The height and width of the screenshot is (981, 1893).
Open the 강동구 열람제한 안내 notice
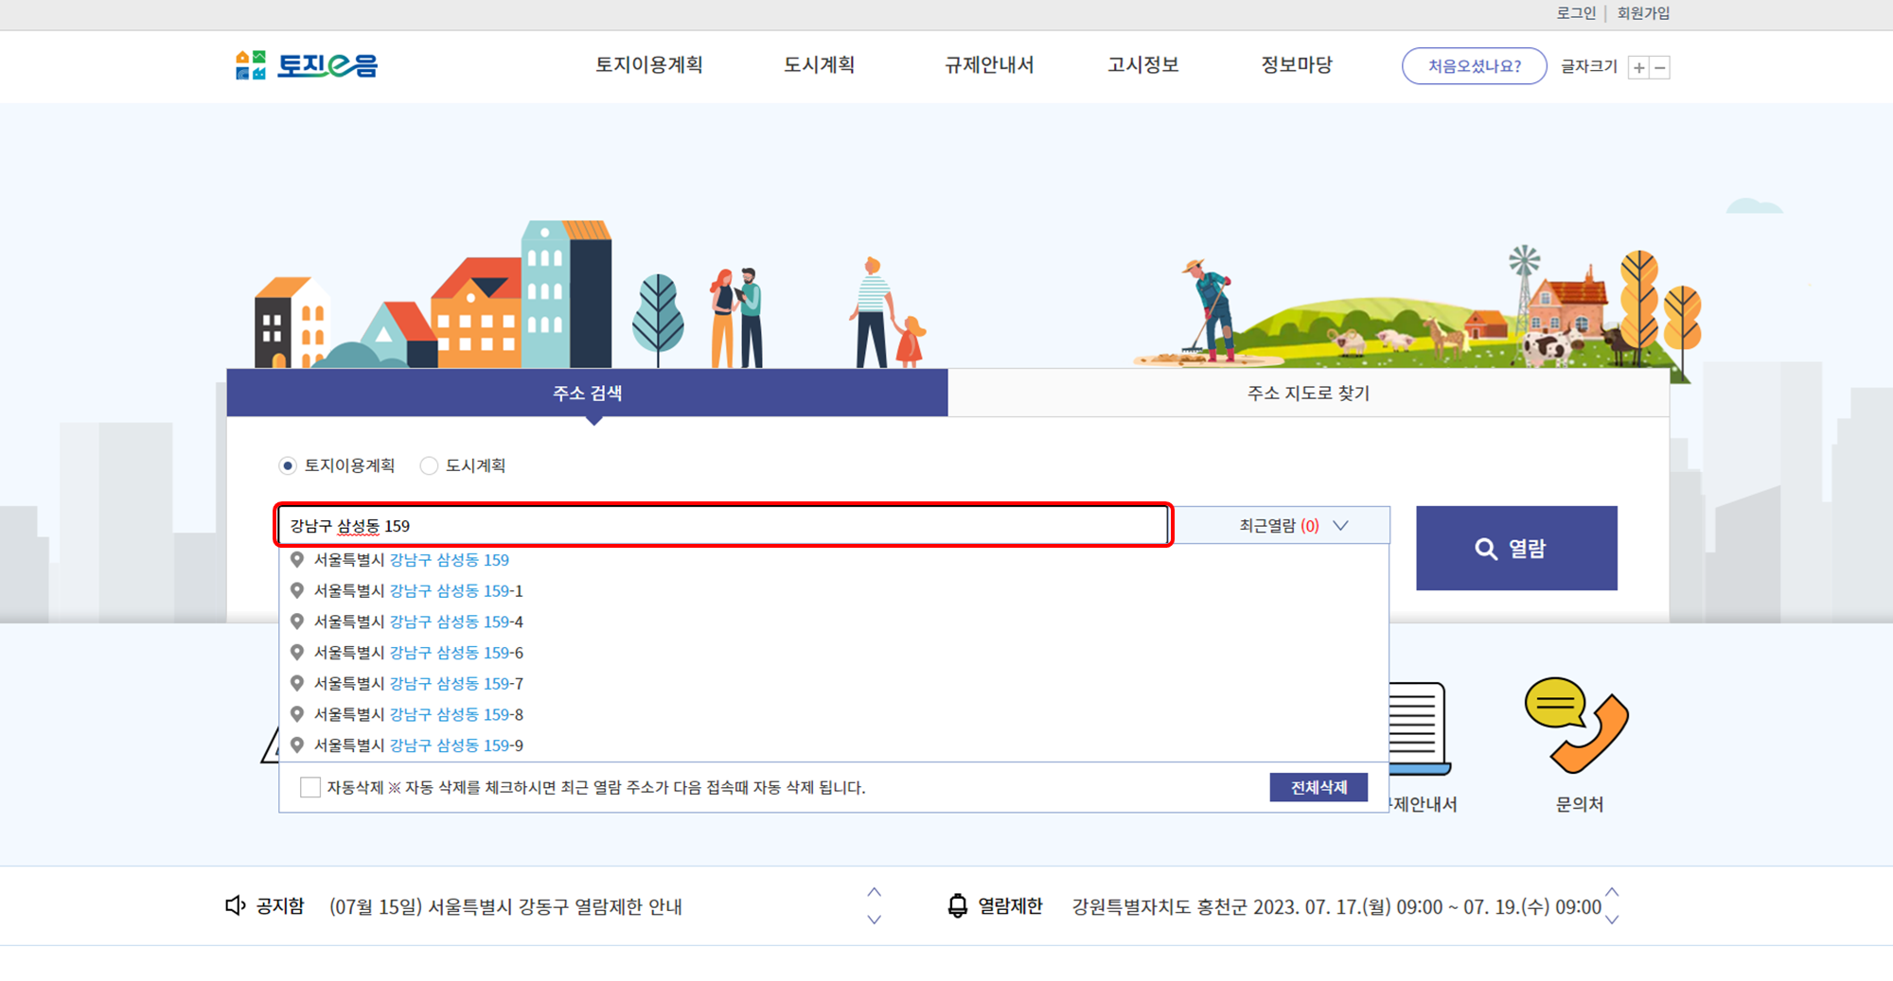tap(505, 906)
